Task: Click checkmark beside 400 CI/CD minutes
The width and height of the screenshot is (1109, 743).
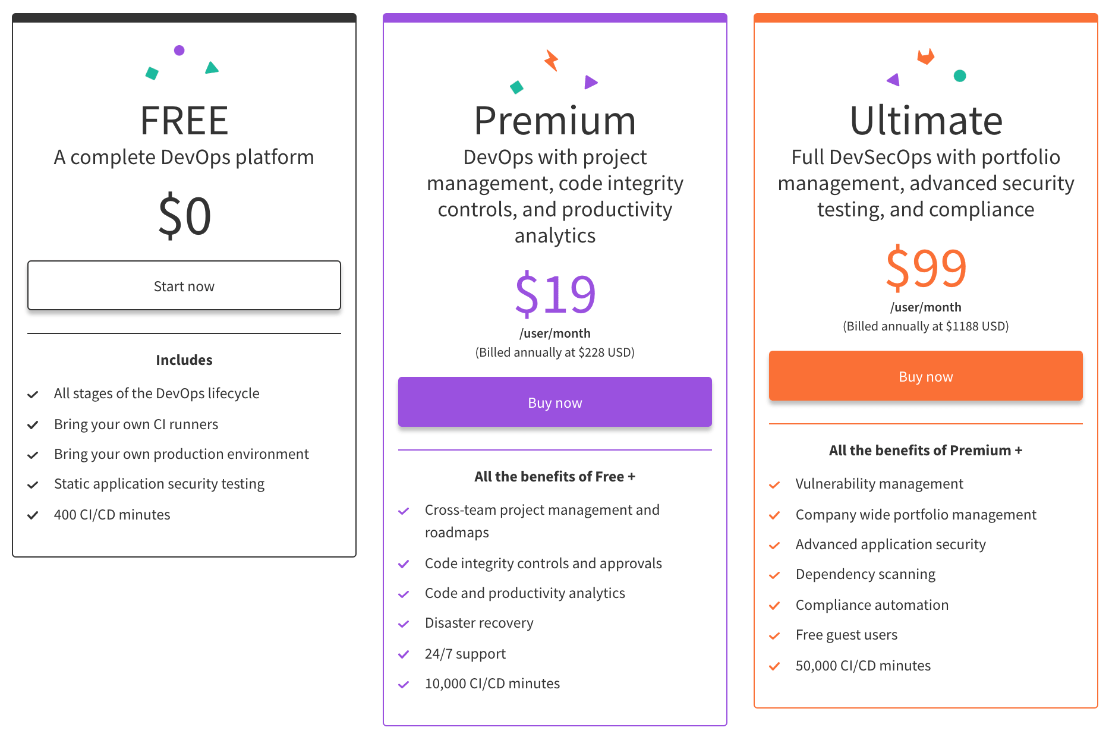Action: (x=33, y=515)
